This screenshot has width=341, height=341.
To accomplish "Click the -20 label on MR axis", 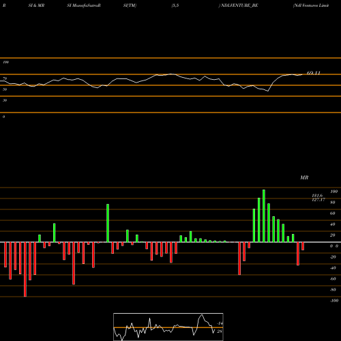I will [333, 257].
